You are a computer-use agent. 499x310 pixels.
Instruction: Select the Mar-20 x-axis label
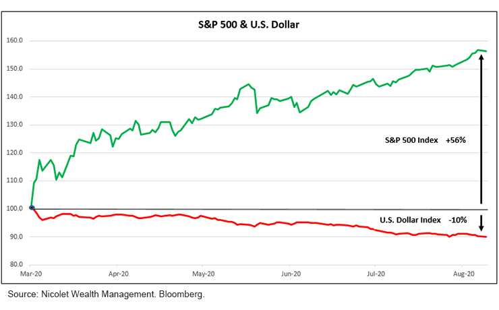(32, 274)
